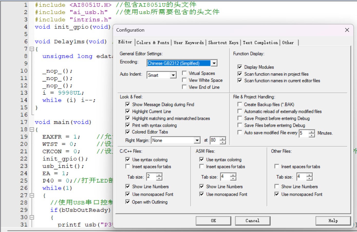The image size is (357, 232).
Task: Click the Other Files Tab size field
Action: [x=302, y=177]
